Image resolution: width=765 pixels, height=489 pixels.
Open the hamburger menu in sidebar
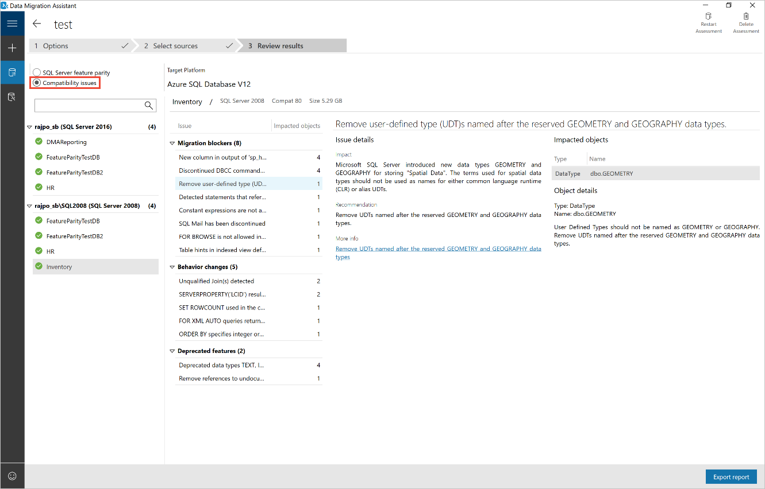point(12,24)
